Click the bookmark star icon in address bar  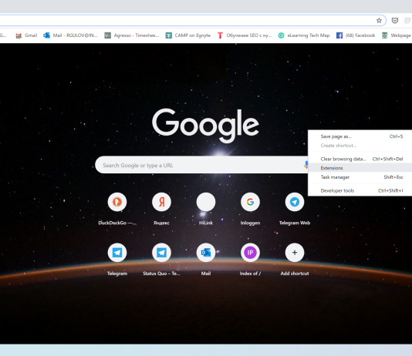point(379,21)
